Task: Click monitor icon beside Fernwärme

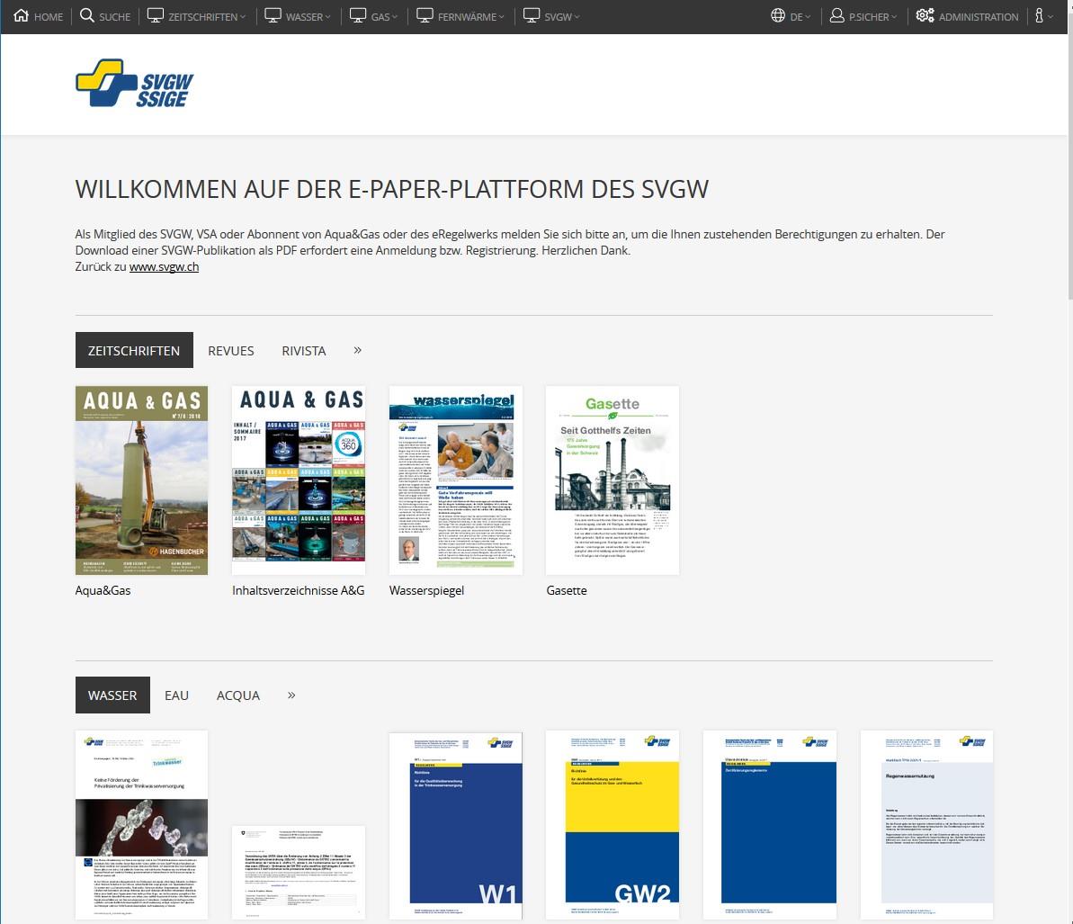Action: pyautogui.click(x=425, y=16)
